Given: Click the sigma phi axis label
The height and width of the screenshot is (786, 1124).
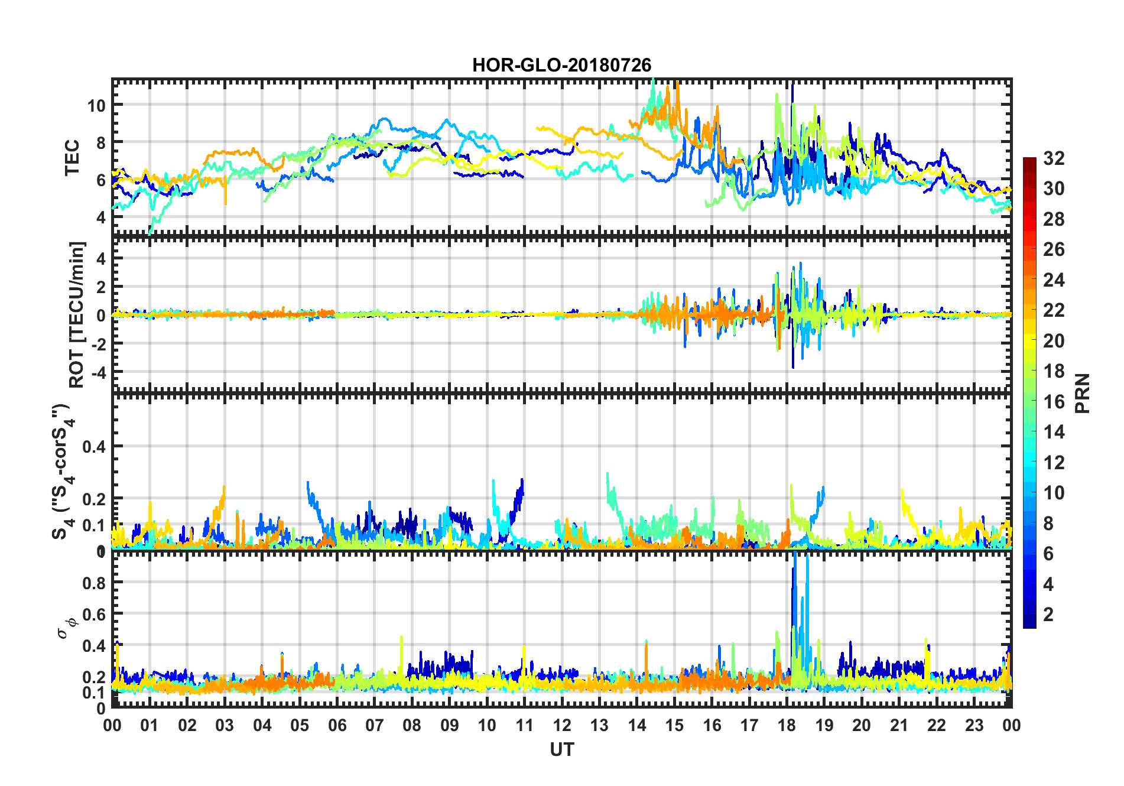Looking at the screenshot, I should (66, 628).
